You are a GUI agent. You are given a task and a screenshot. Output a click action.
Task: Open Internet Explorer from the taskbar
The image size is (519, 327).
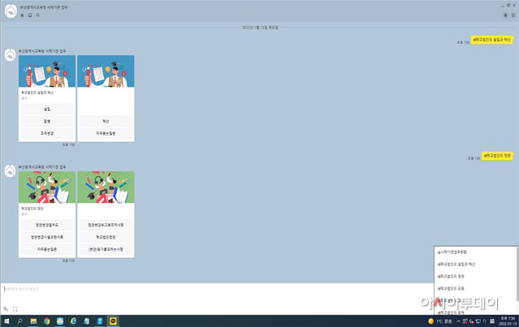73,321
